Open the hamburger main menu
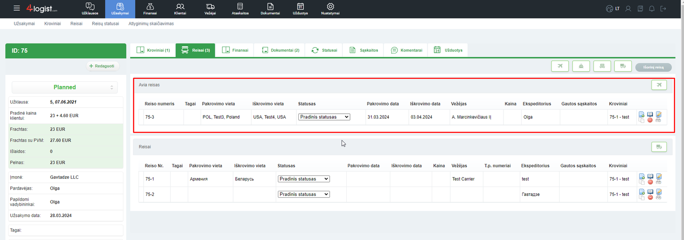Image resolution: width=684 pixels, height=240 pixels. pos(17,8)
